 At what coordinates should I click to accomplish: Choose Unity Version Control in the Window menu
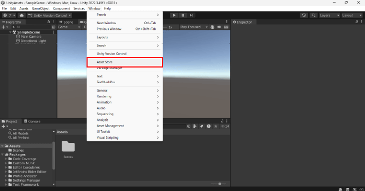[125, 53]
